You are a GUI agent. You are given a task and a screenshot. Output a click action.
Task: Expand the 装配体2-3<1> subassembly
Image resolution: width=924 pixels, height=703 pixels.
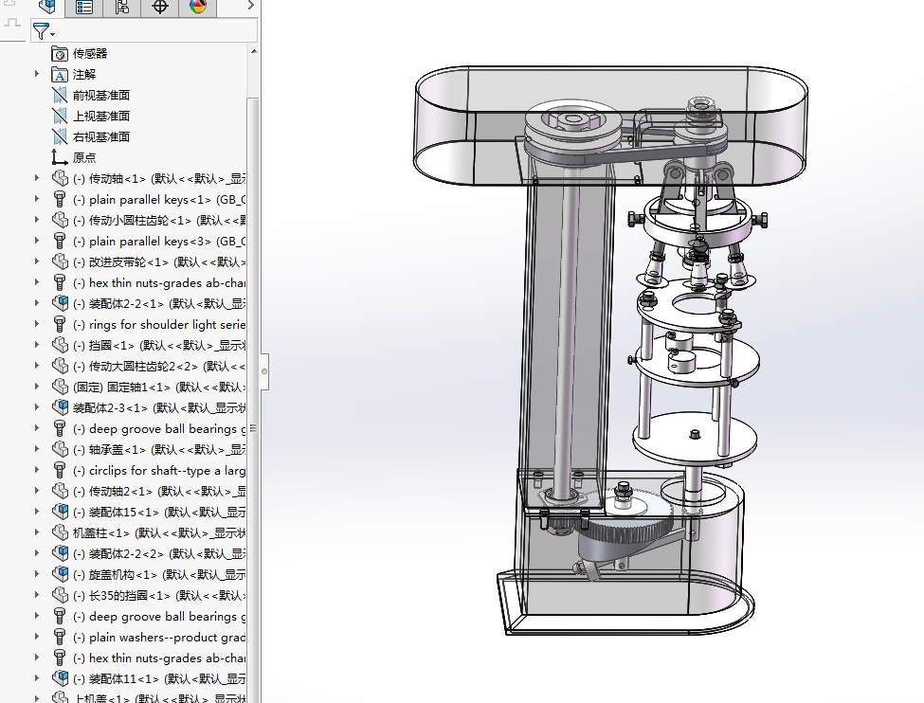tap(37, 407)
